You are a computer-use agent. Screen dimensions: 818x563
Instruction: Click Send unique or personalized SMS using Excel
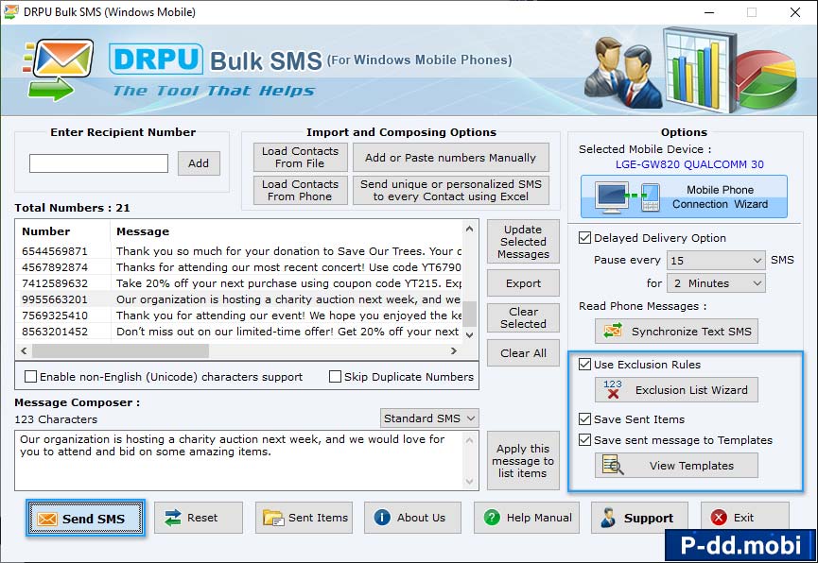(451, 190)
